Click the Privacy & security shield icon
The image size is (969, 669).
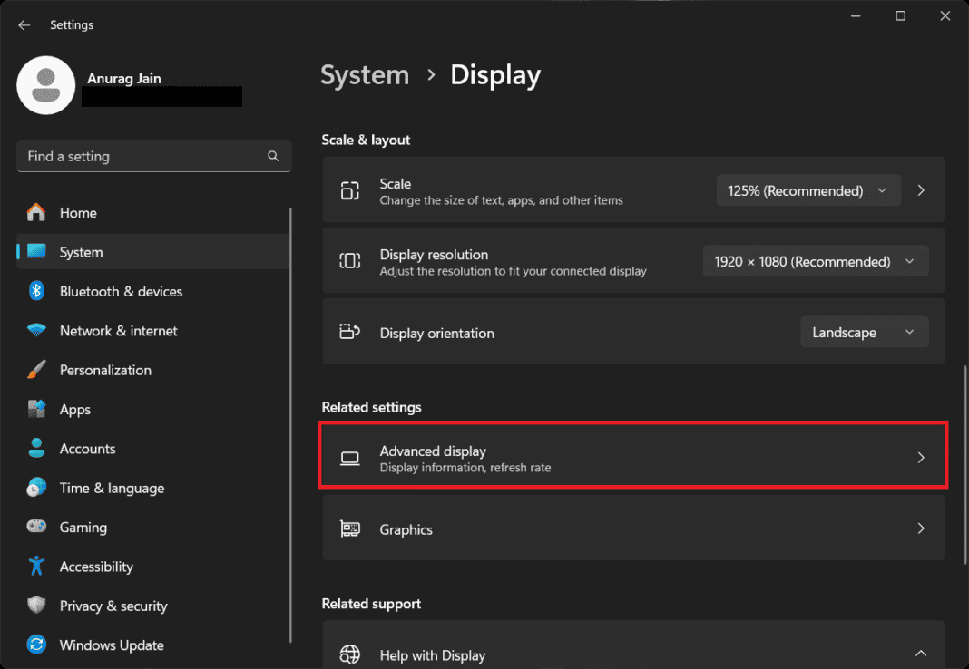(36, 606)
